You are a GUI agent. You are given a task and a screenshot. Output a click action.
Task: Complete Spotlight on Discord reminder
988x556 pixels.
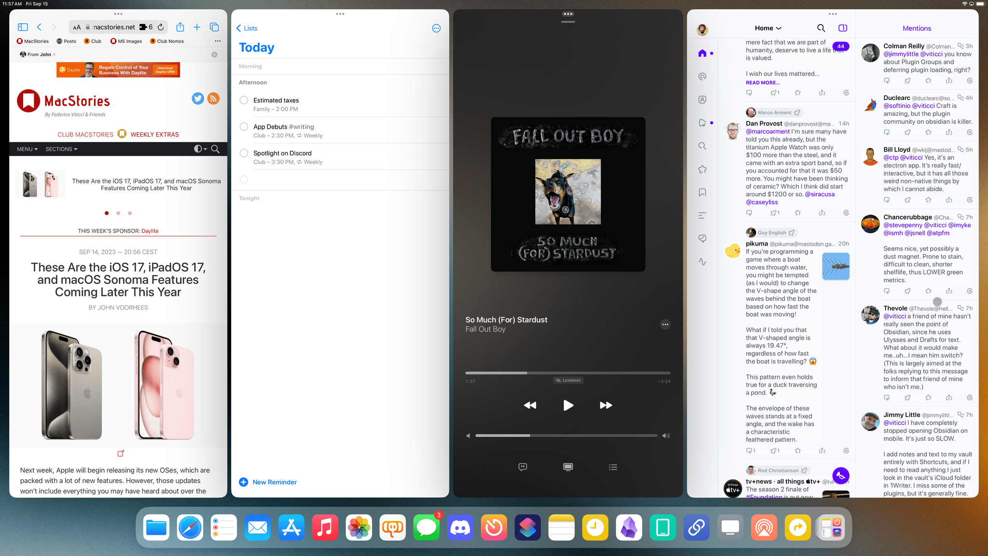pos(244,153)
